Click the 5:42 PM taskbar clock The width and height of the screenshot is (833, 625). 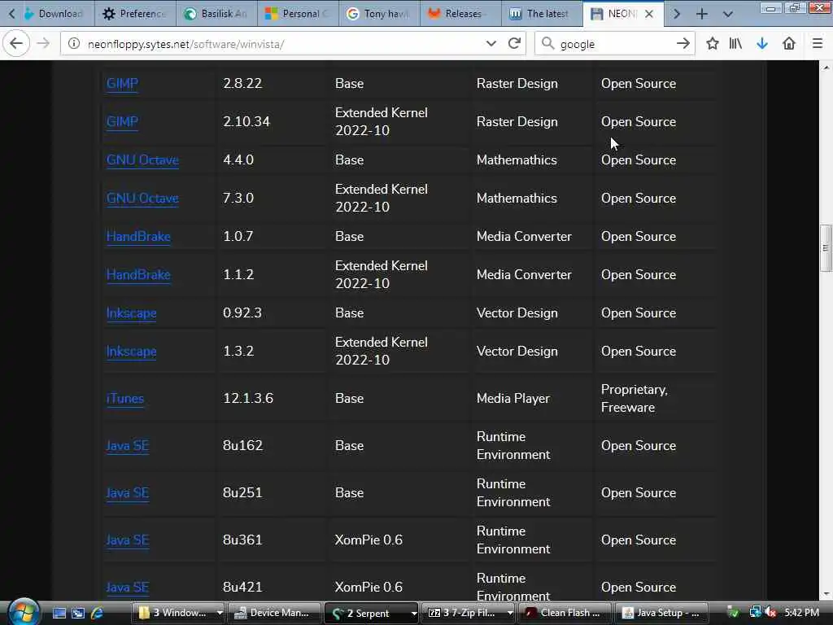[x=801, y=613]
